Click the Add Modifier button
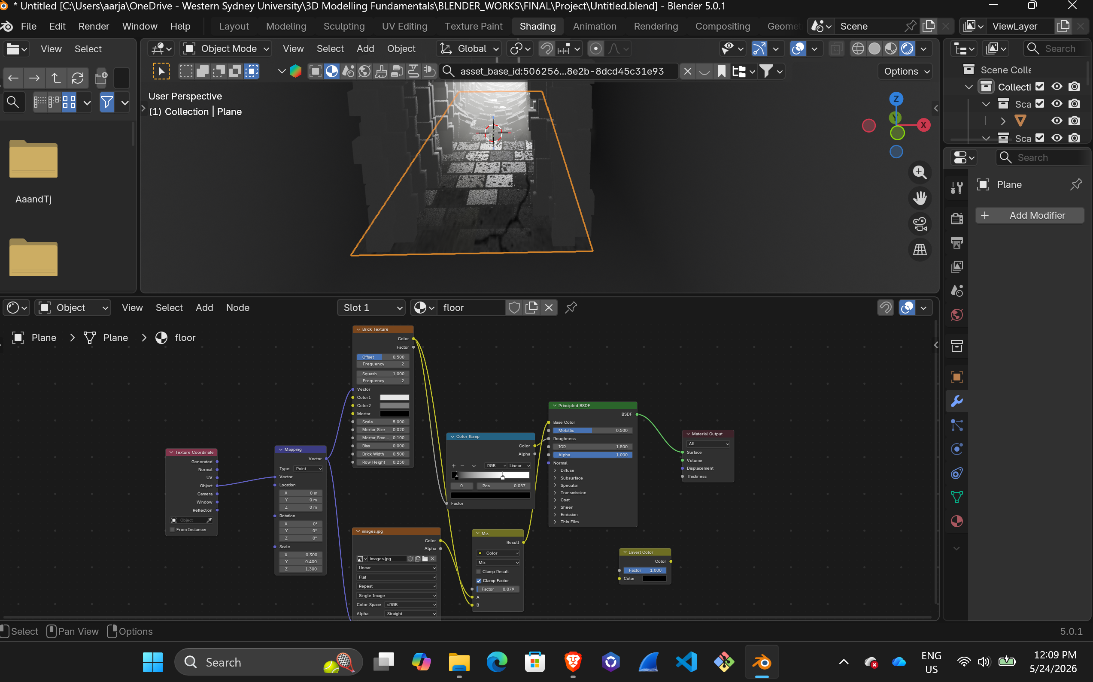Screen dimensions: 1093x682 (x=1029, y=216)
